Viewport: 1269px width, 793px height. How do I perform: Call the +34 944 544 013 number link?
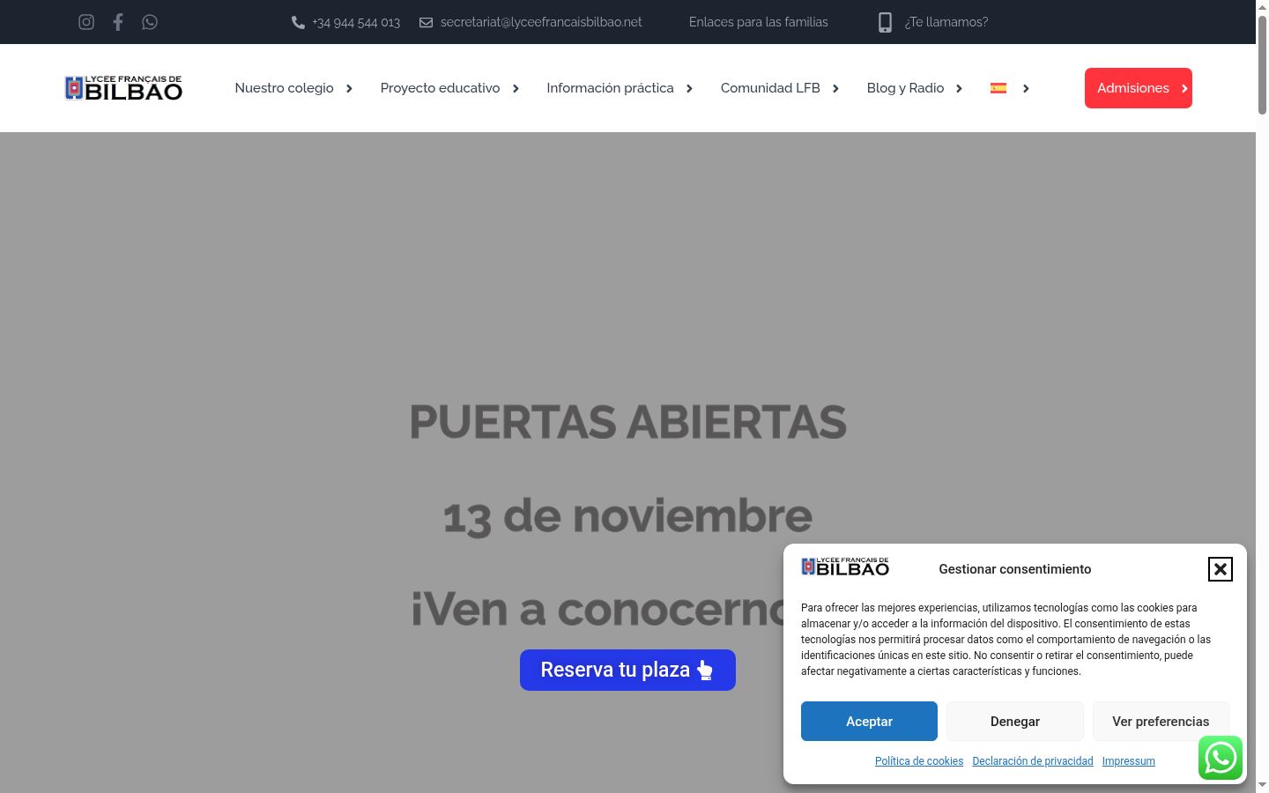356,22
